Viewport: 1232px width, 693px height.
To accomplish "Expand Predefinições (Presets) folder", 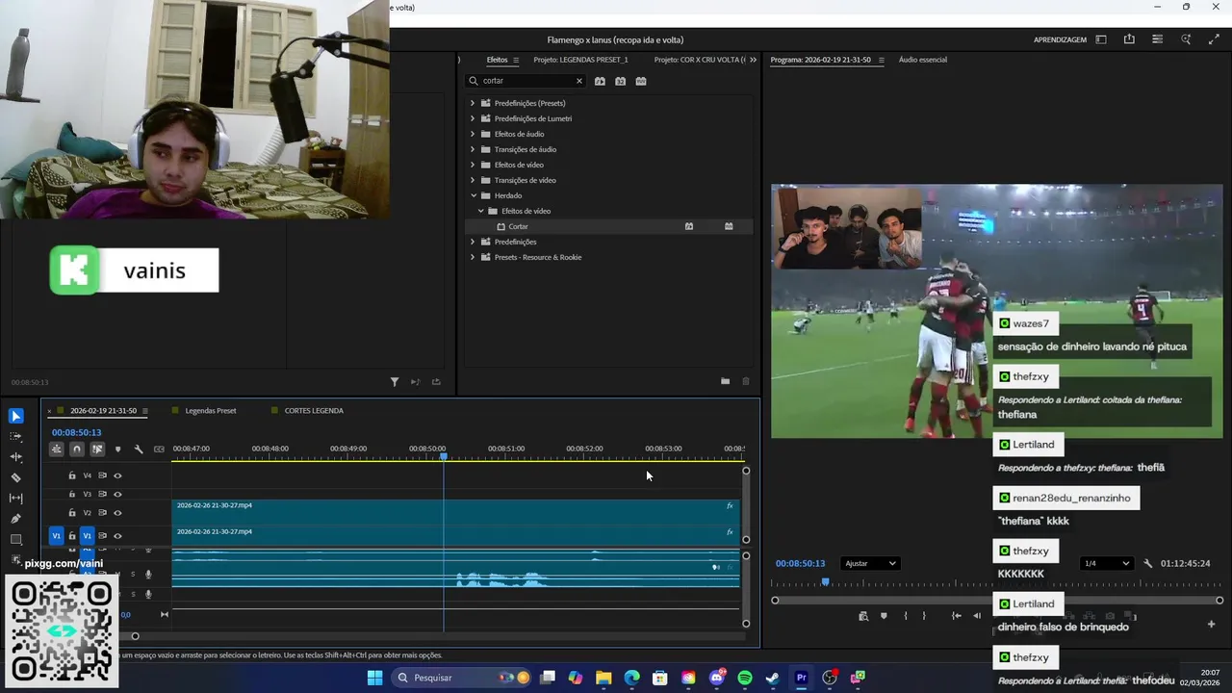I will click(473, 103).
